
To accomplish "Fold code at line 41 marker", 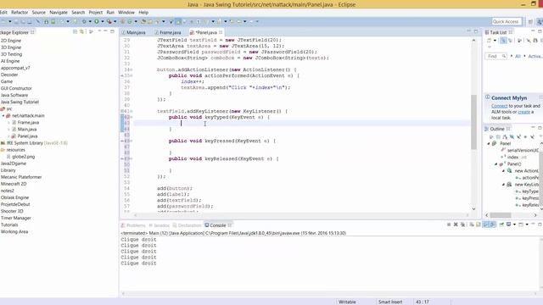I will [132, 111].
